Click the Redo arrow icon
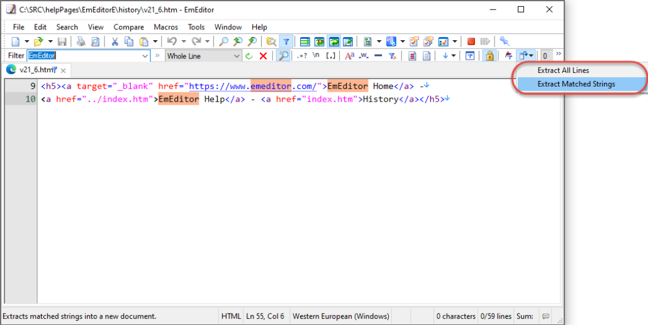The height and width of the screenshot is (325, 648). (196, 41)
